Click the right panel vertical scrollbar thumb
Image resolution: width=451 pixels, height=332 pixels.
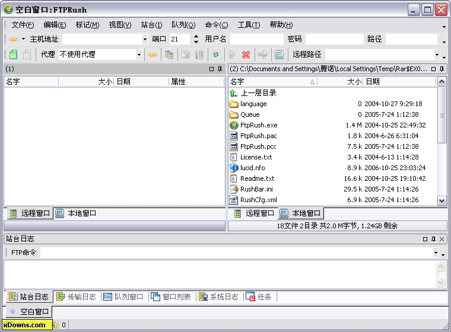coord(442,115)
